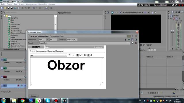Click the Animate button
The height and width of the screenshot is (103, 184).
click(33, 96)
